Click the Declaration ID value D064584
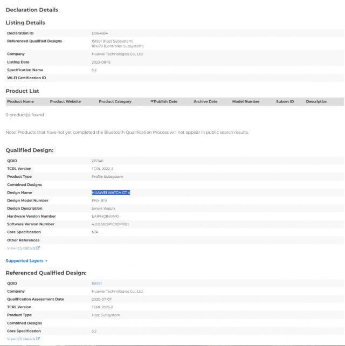The height and width of the screenshot is (346, 345). click(x=100, y=33)
